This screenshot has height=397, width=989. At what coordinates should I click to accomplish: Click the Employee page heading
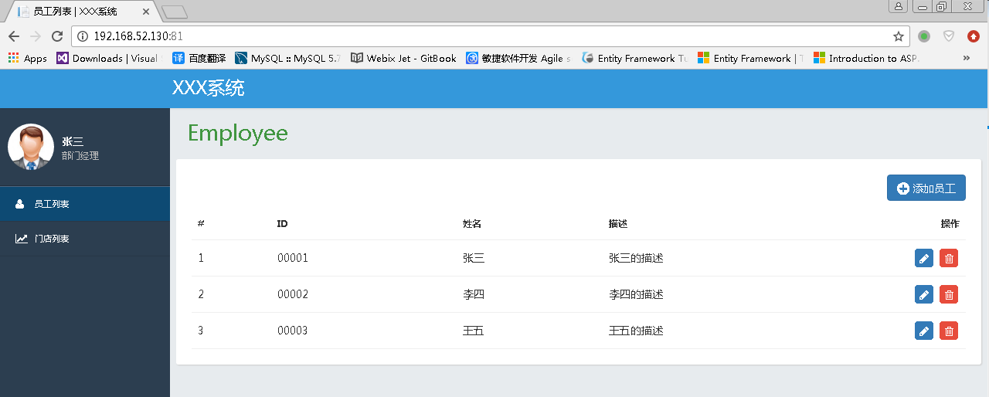click(x=238, y=133)
